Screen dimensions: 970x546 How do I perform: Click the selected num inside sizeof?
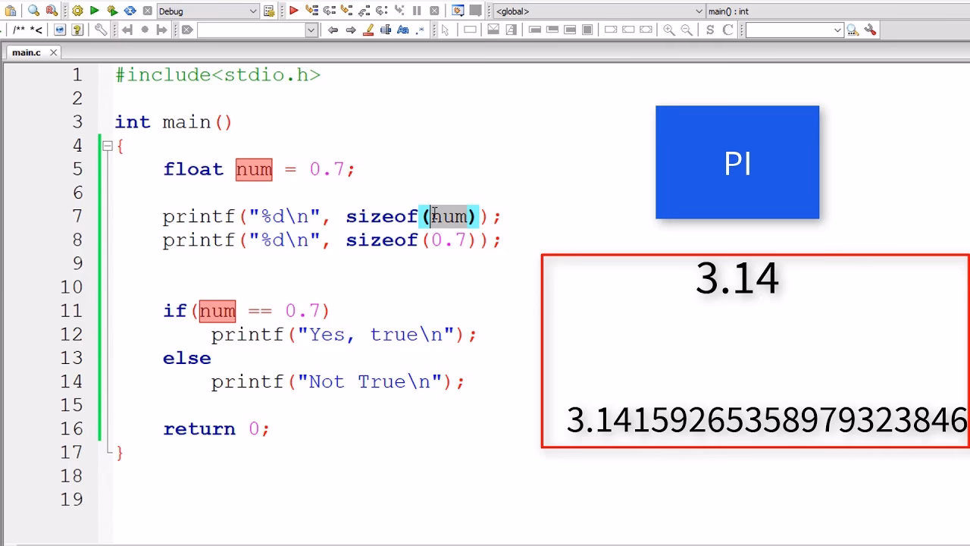449,216
